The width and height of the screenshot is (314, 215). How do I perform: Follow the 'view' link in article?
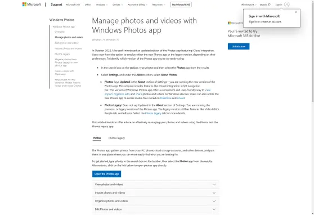tap(208, 90)
